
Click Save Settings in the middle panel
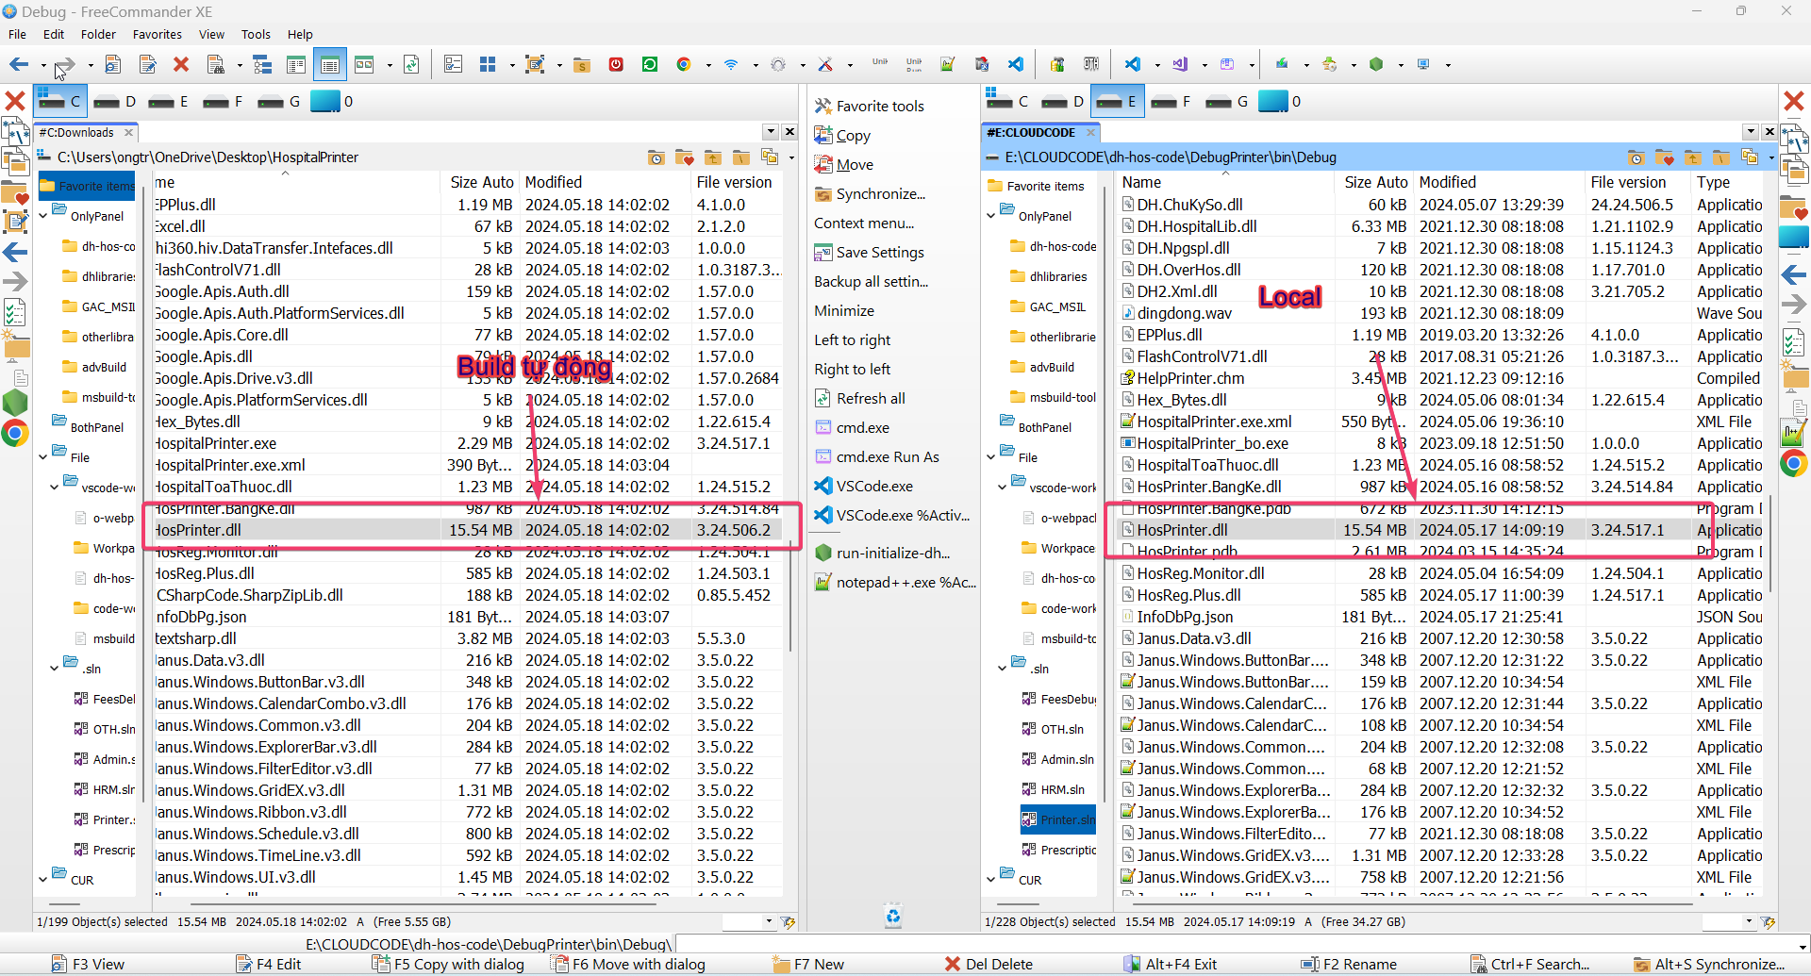tap(869, 252)
